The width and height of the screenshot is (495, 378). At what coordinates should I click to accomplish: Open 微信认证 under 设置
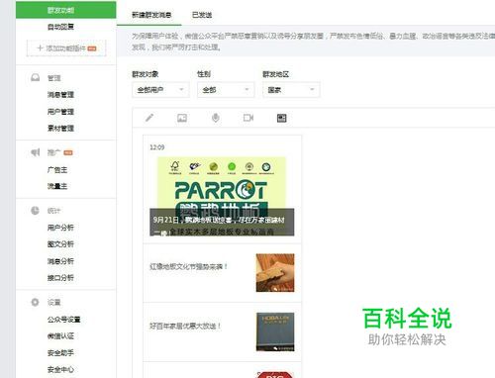point(60,336)
